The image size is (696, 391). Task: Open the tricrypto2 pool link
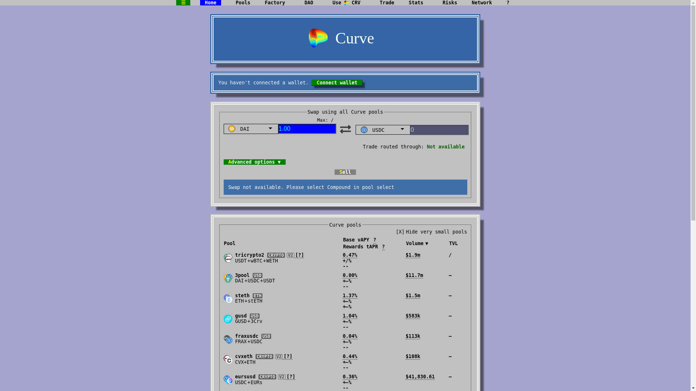(x=249, y=255)
